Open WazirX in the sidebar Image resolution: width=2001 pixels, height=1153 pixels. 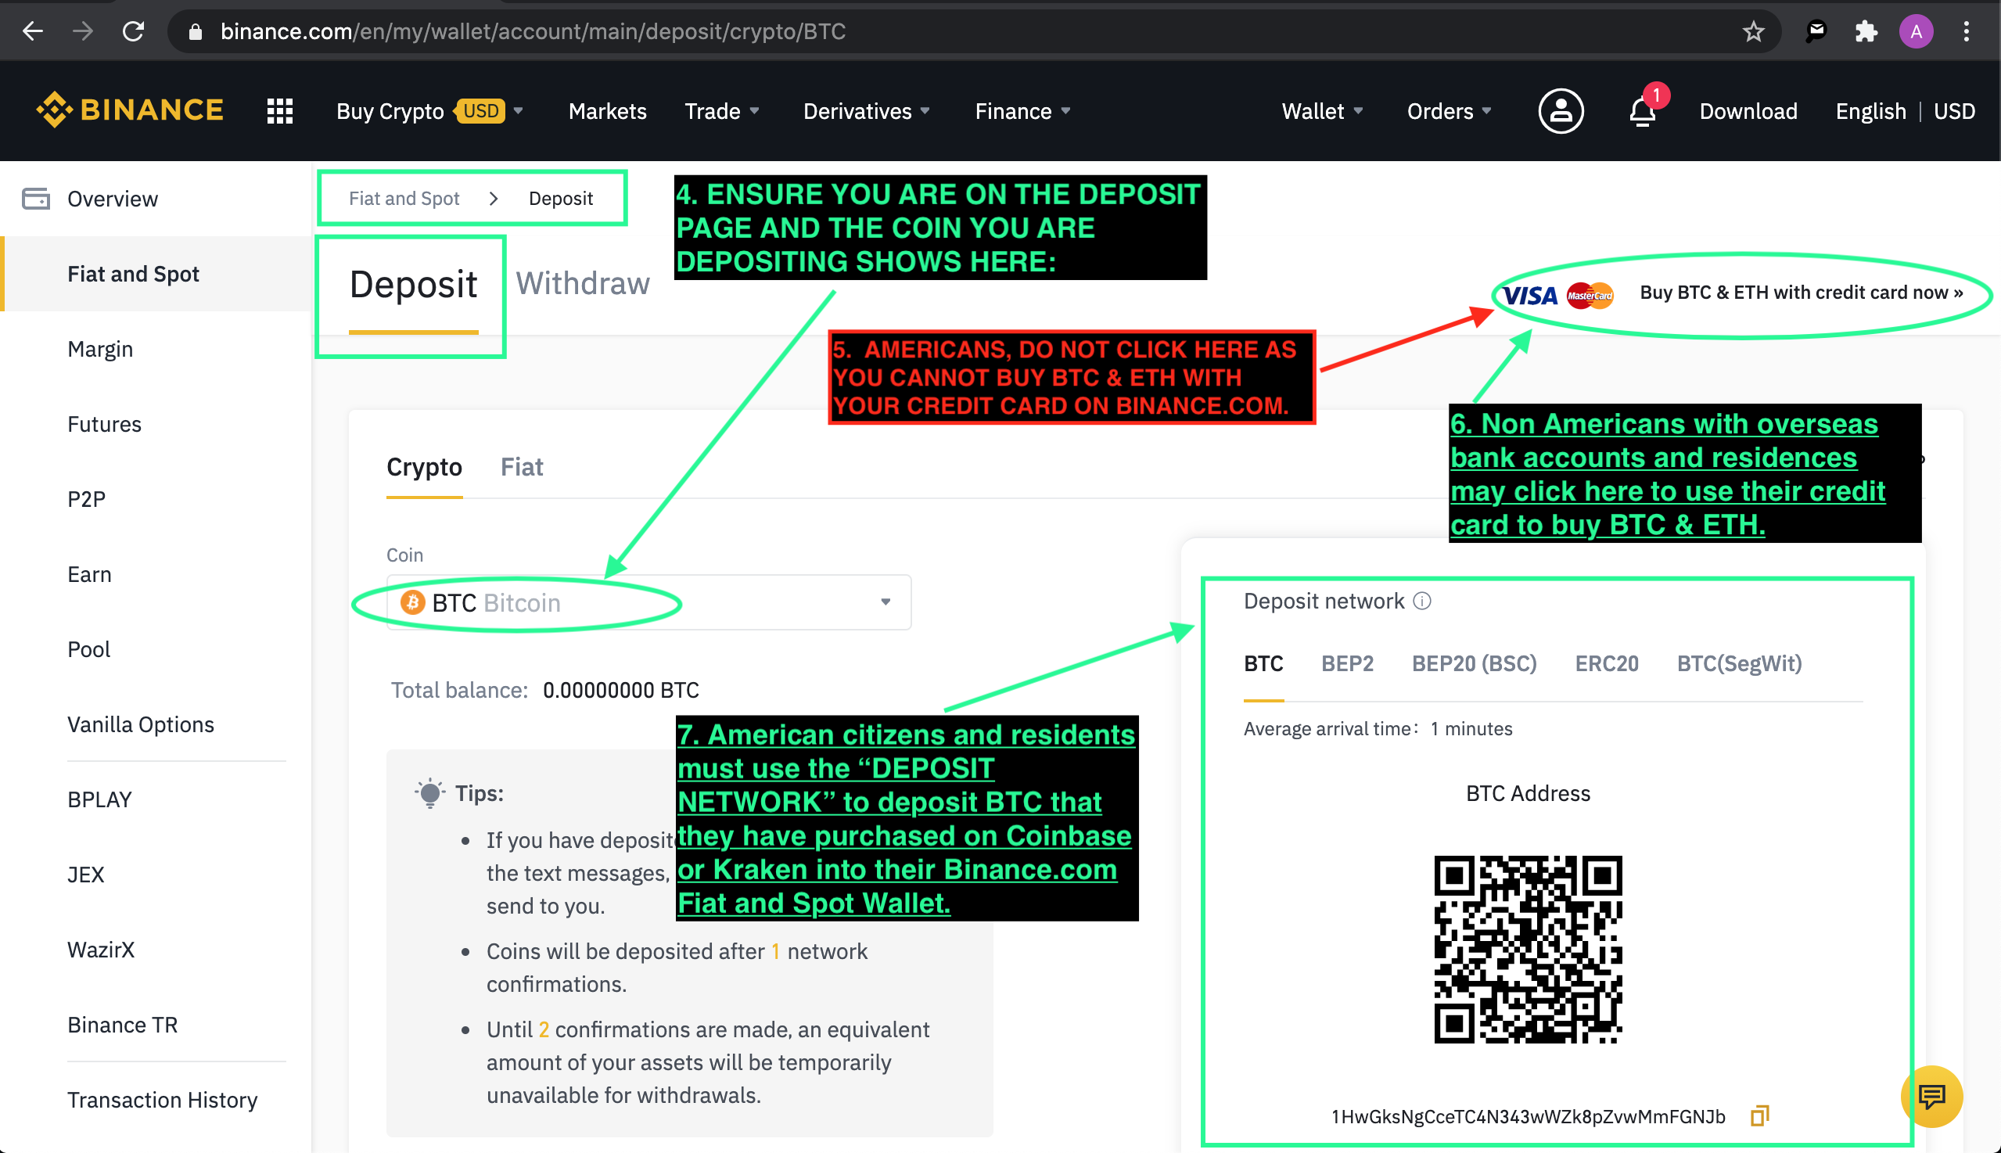(101, 950)
